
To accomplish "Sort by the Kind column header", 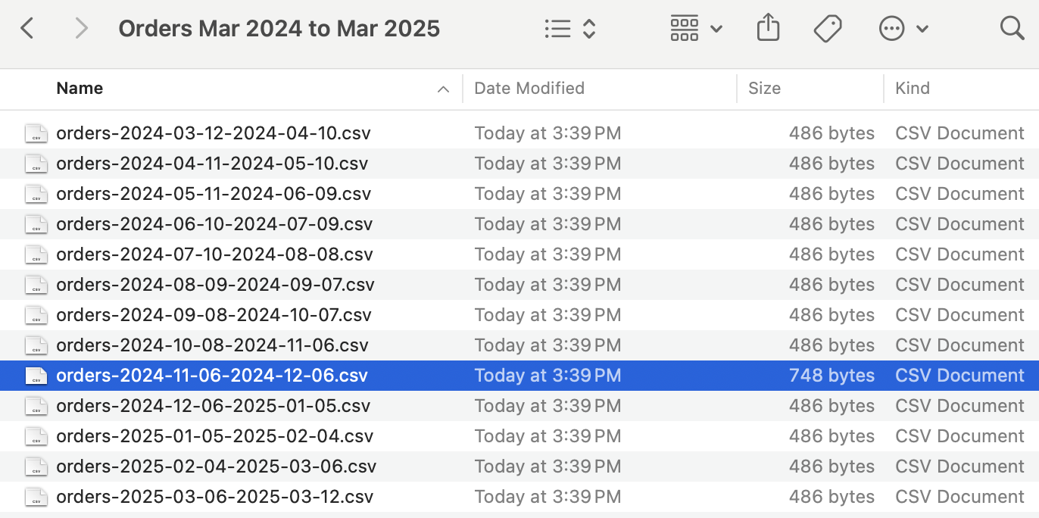I will pos(913,88).
